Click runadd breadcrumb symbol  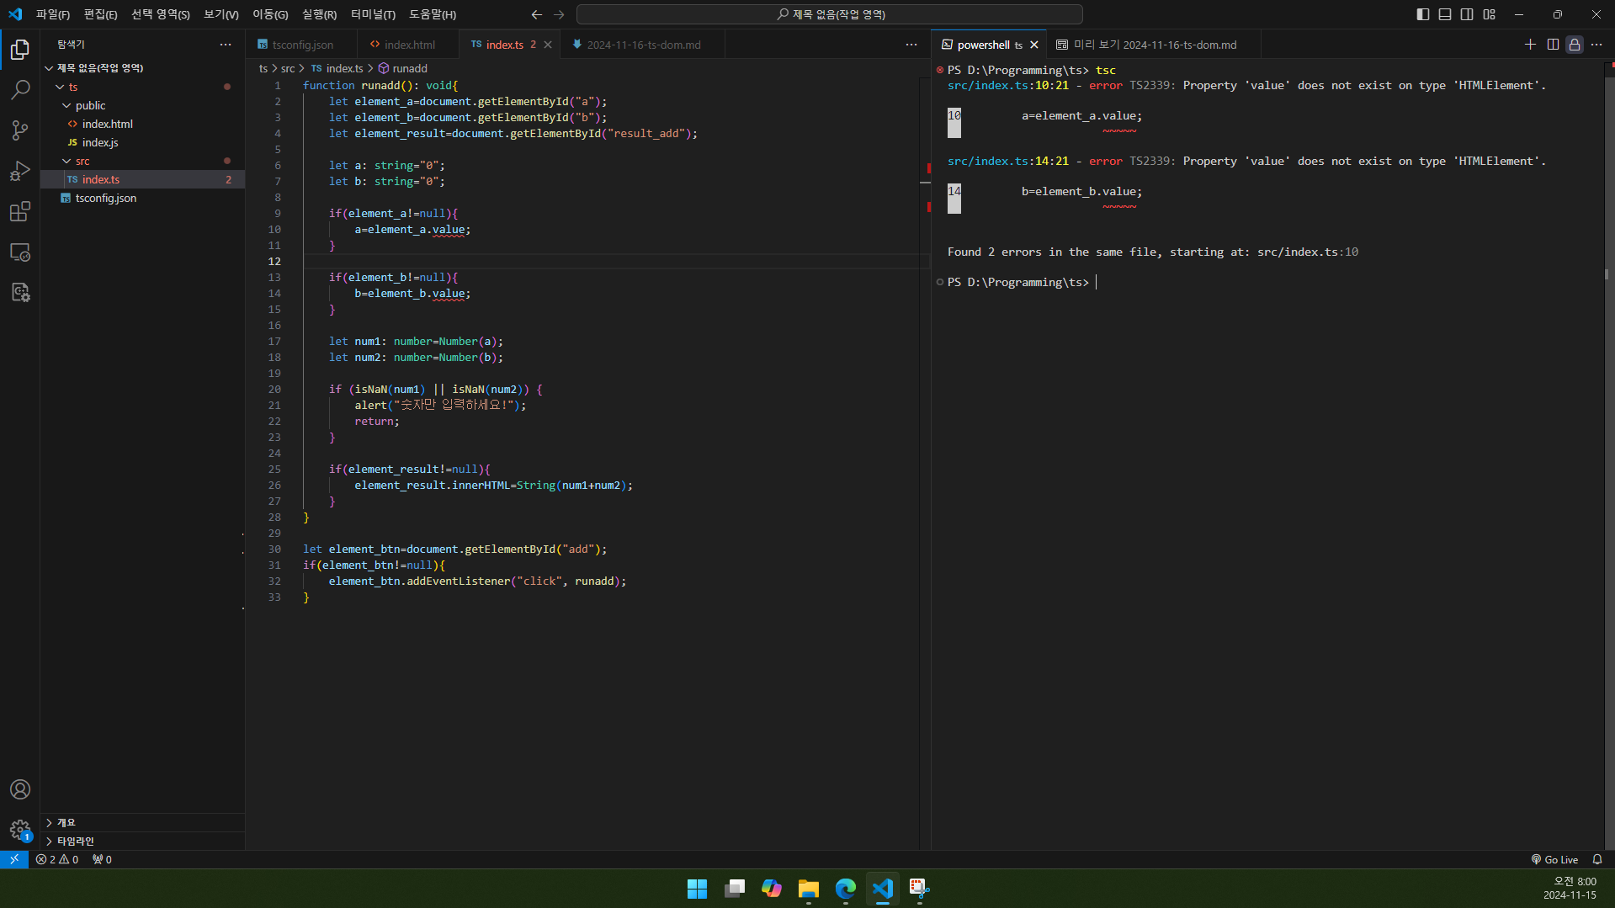(x=403, y=68)
